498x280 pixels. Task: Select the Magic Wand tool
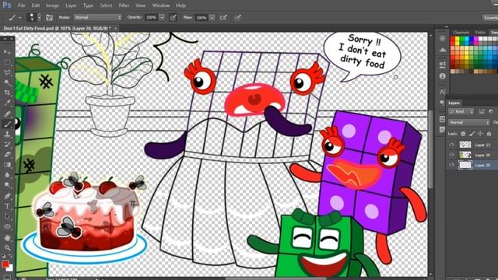7,82
